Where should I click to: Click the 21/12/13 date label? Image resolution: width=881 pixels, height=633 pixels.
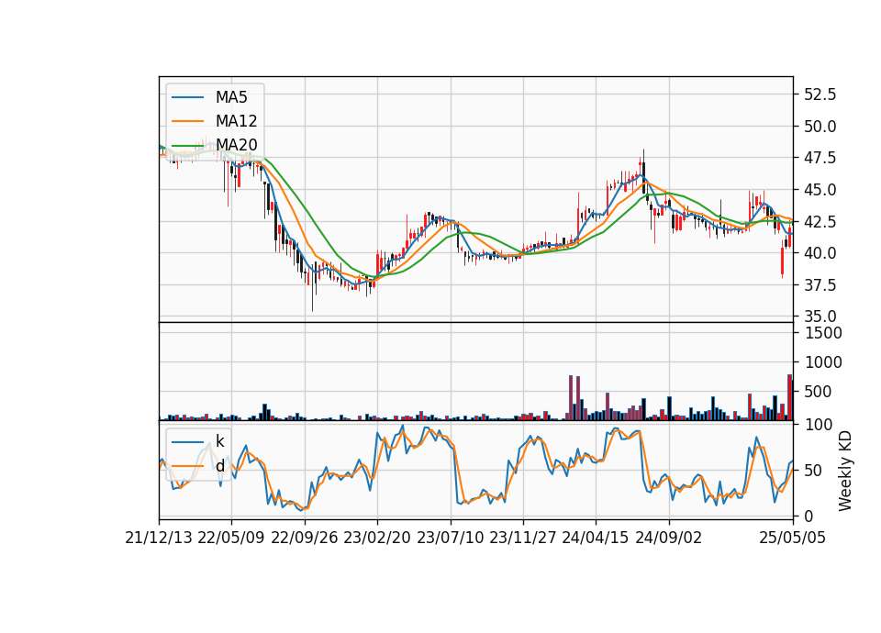point(159,538)
